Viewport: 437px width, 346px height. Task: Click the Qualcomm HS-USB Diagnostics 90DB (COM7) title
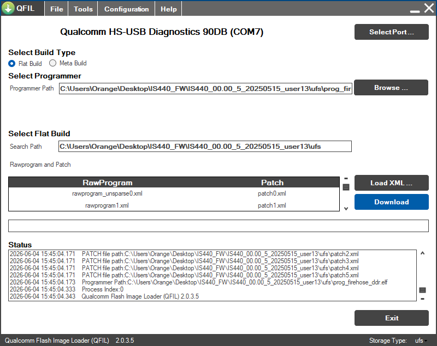162,32
